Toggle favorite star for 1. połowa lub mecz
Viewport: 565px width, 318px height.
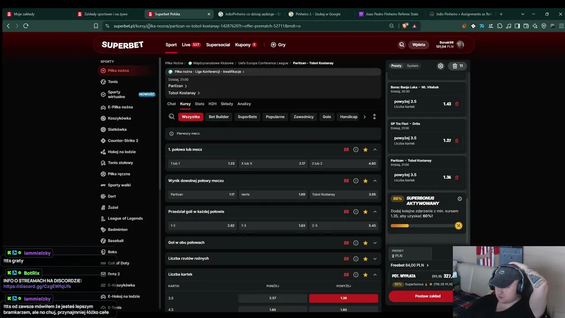(365, 150)
